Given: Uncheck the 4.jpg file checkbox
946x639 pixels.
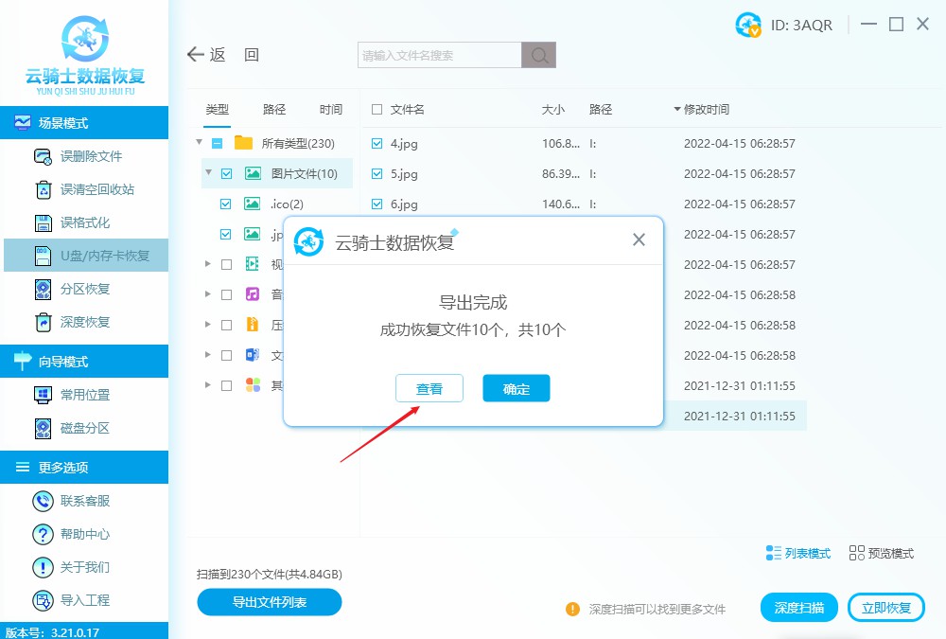Looking at the screenshot, I should tap(377, 144).
